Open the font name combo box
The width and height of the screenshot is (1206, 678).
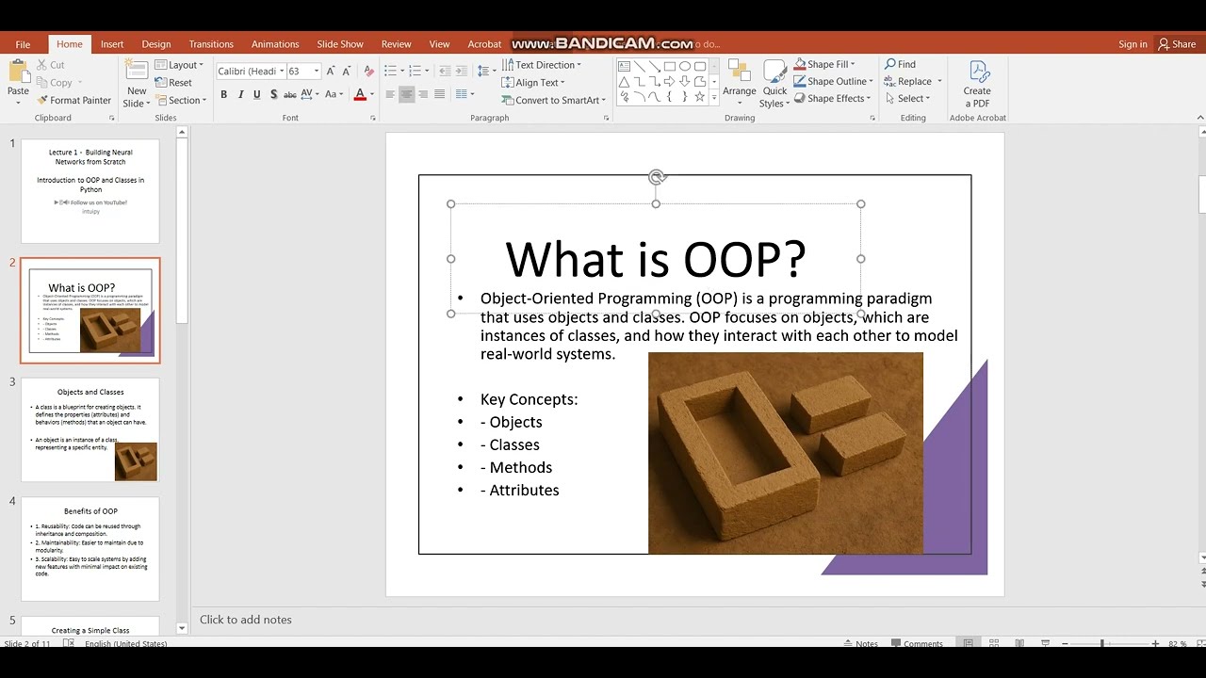tap(250, 72)
